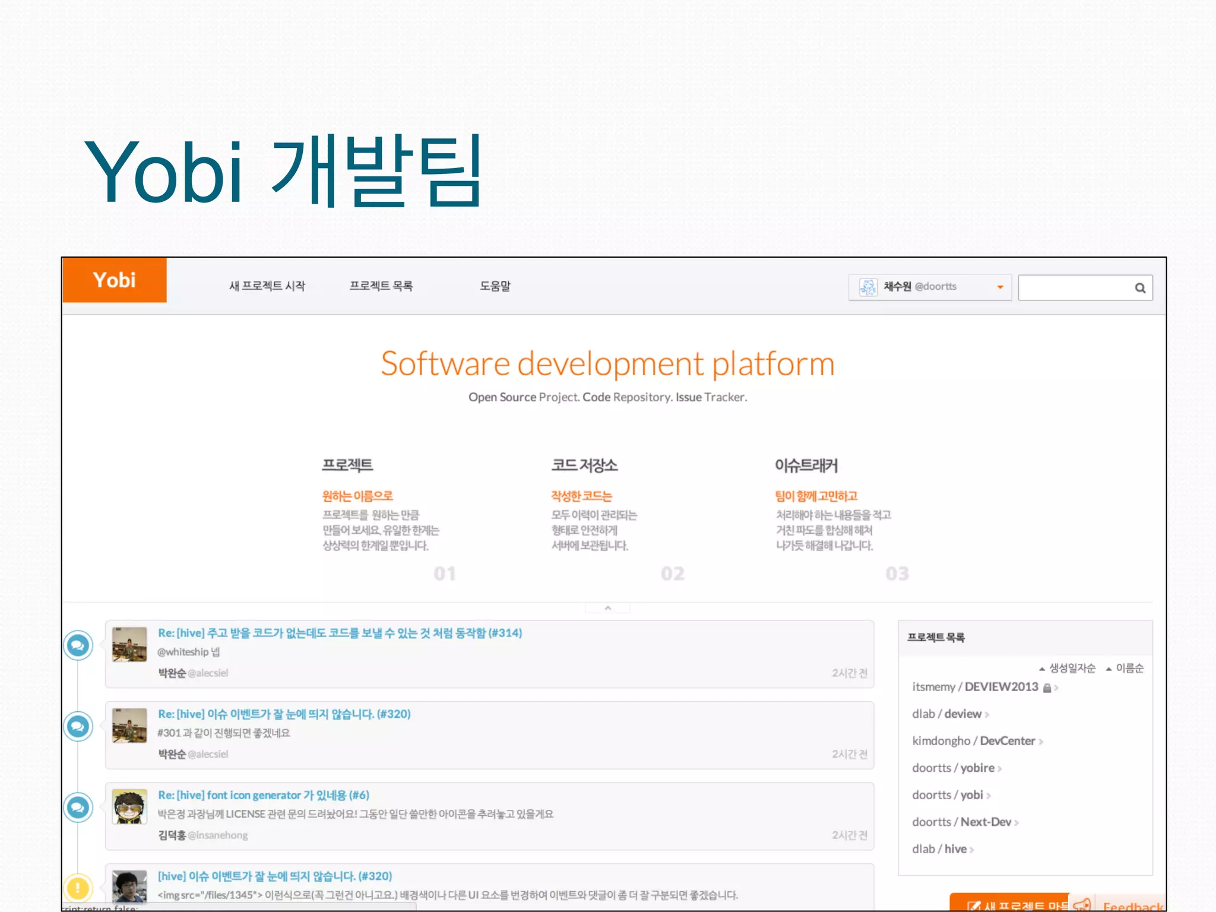
Task: Open the @doortts user dropdown
Action: coord(1000,287)
